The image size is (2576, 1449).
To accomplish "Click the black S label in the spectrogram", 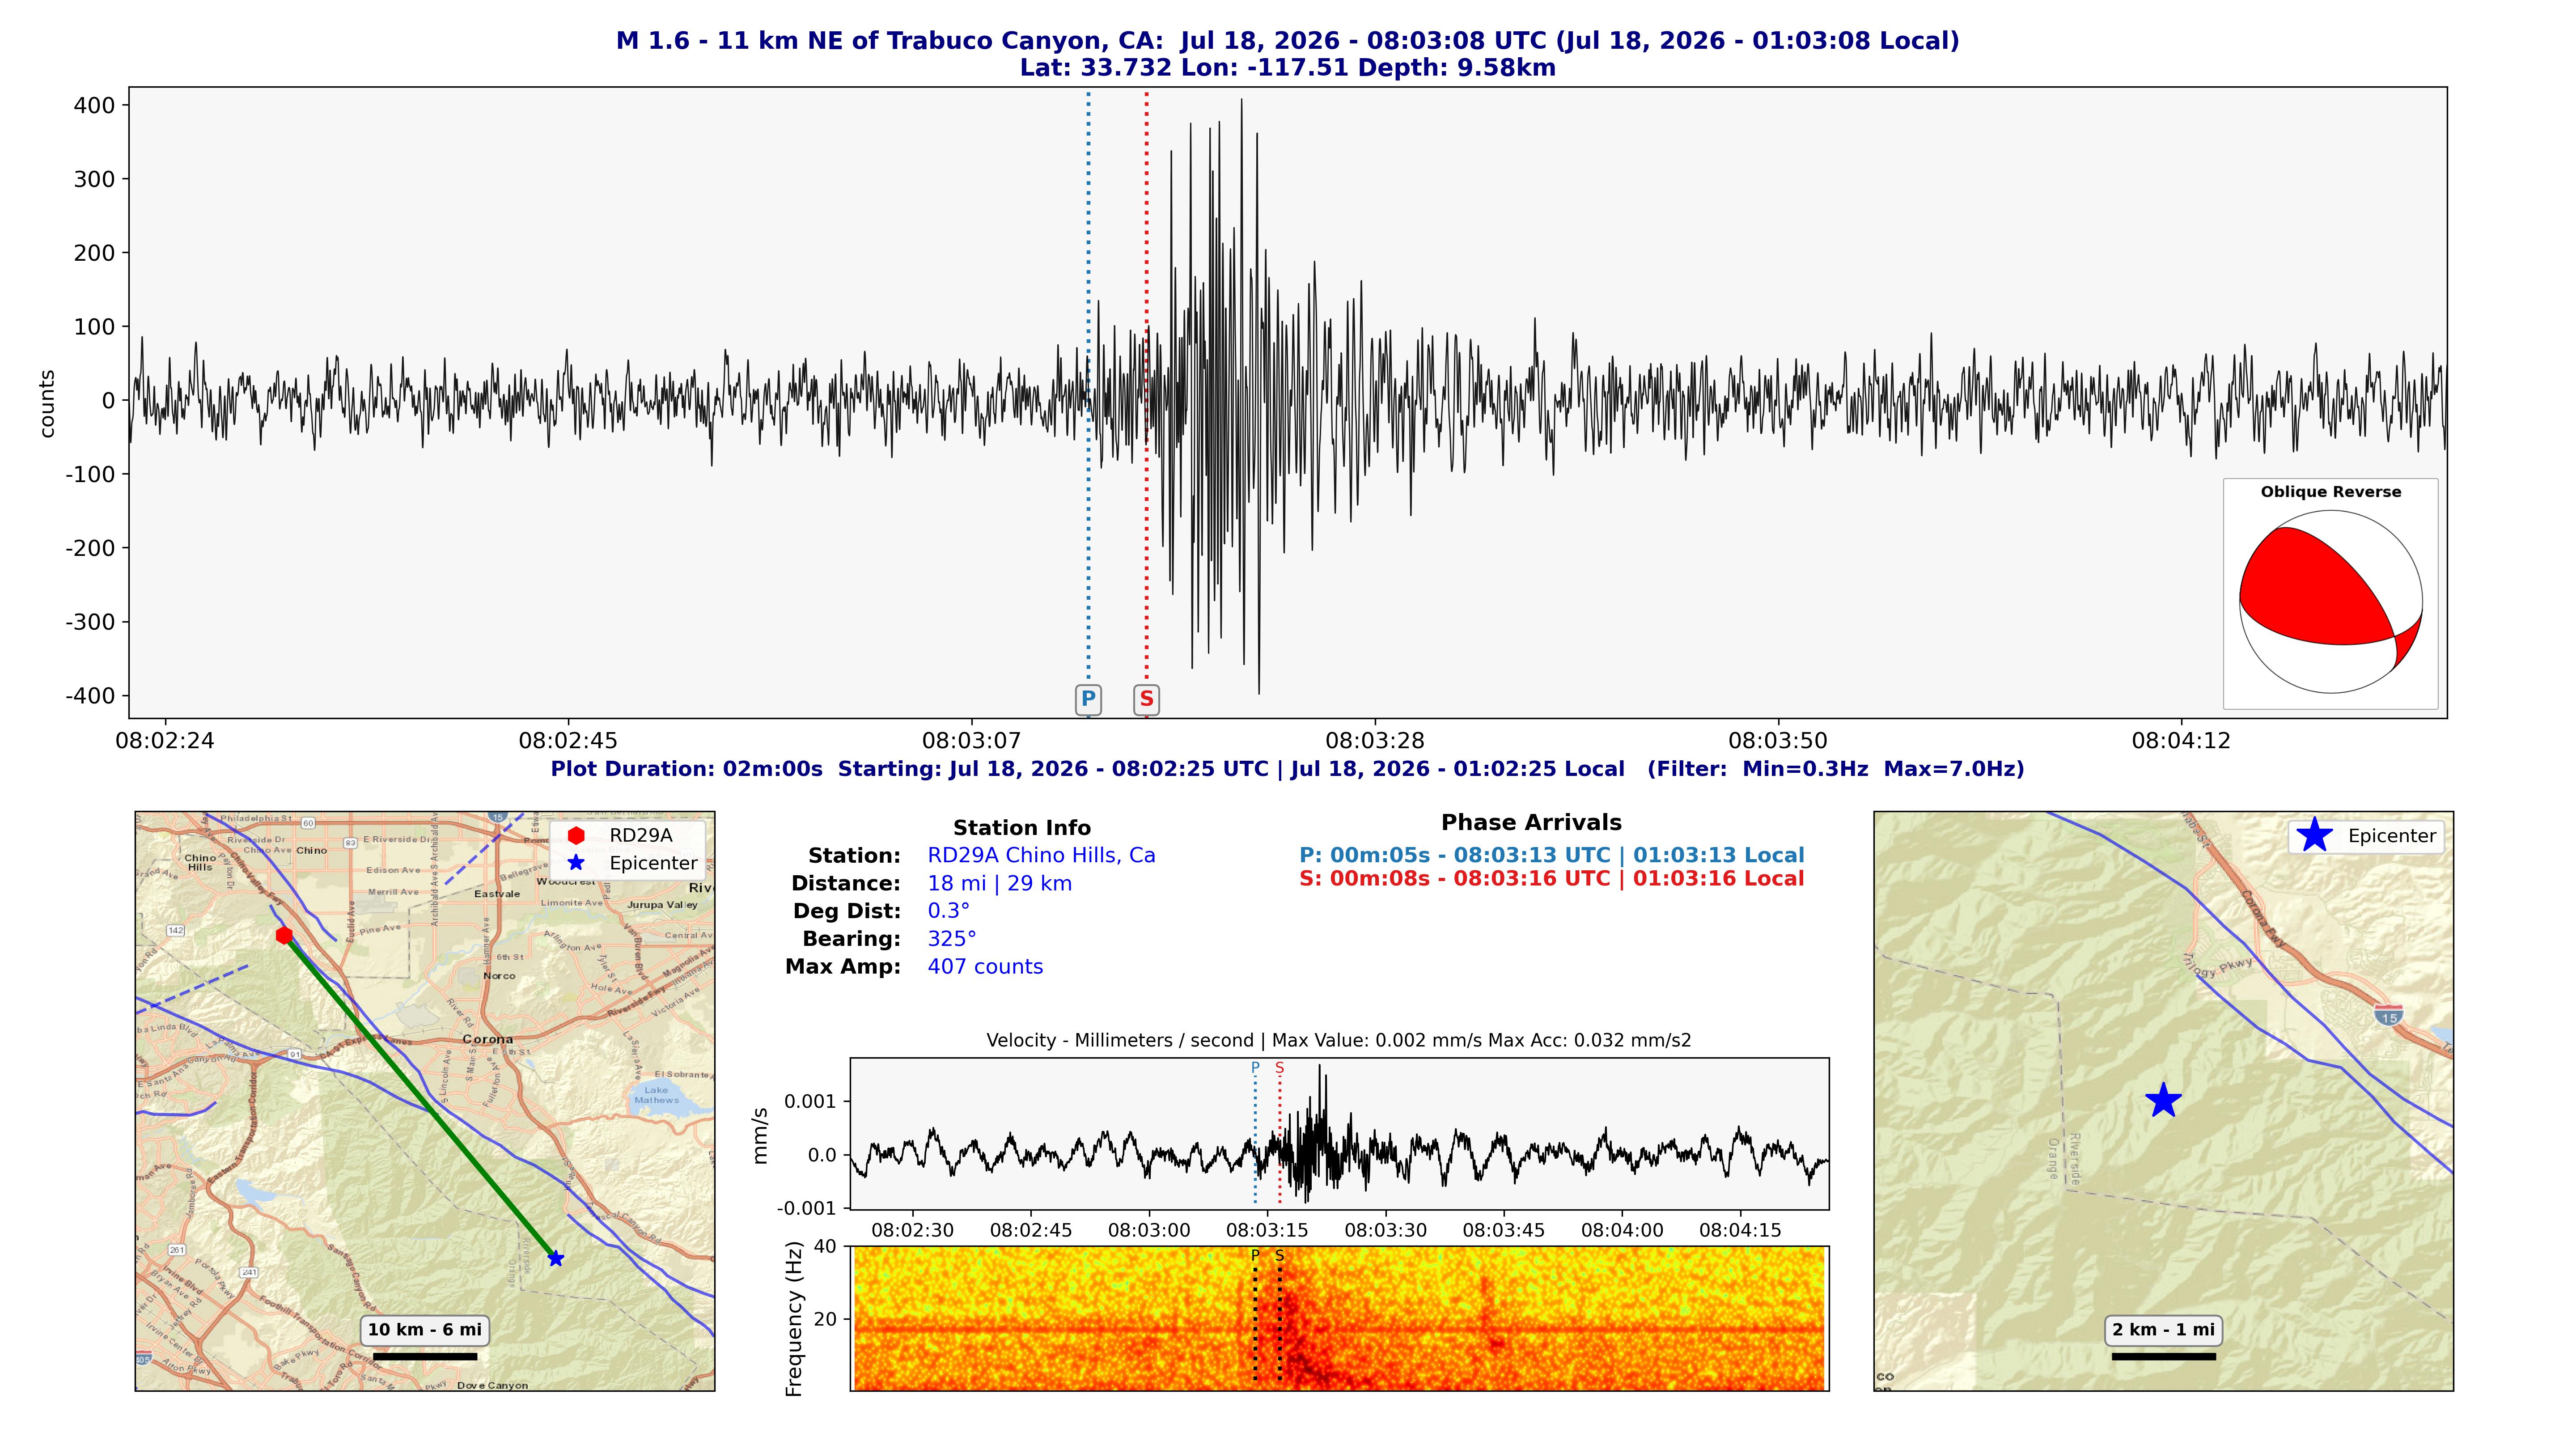I will click(x=1279, y=1255).
